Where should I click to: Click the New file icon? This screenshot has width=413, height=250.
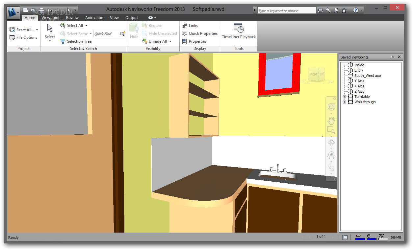pyautogui.click(x=25, y=10)
